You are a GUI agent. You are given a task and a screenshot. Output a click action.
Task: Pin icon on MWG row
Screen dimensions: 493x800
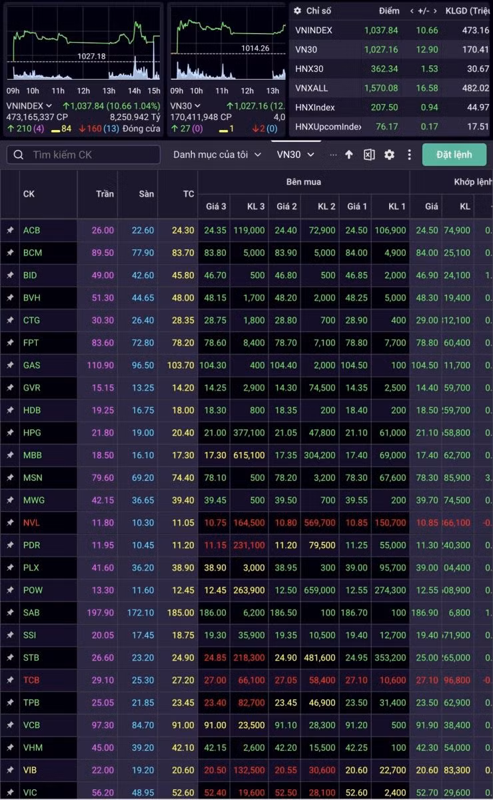10,501
